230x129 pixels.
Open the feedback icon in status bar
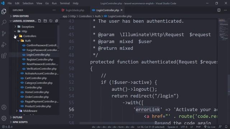[x=220, y=127]
